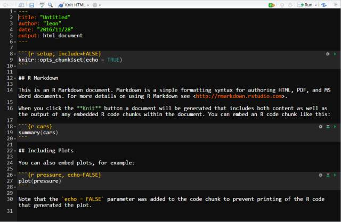Run the cars chunk
Viewport: 341px width, 222px height.
coord(335,126)
